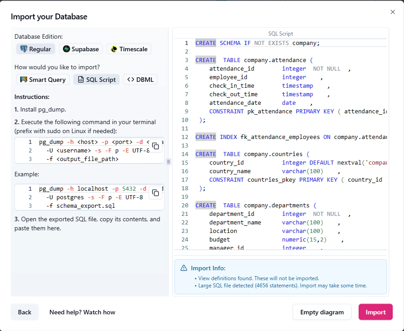Switch to DBML import method
Image resolution: width=404 pixels, height=331 pixels.
click(x=140, y=80)
